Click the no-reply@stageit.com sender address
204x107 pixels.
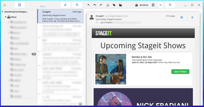coord(116,16)
